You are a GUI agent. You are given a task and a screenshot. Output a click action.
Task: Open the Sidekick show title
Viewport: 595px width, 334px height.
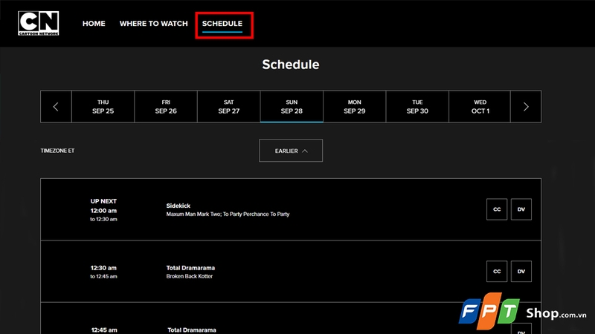click(x=178, y=206)
